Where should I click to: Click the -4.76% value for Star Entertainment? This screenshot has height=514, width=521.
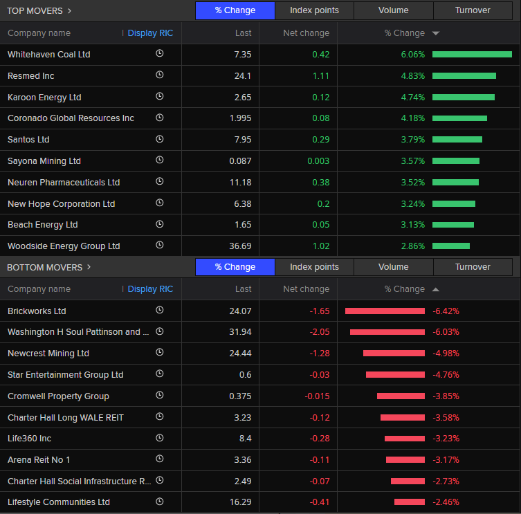tap(446, 375)
